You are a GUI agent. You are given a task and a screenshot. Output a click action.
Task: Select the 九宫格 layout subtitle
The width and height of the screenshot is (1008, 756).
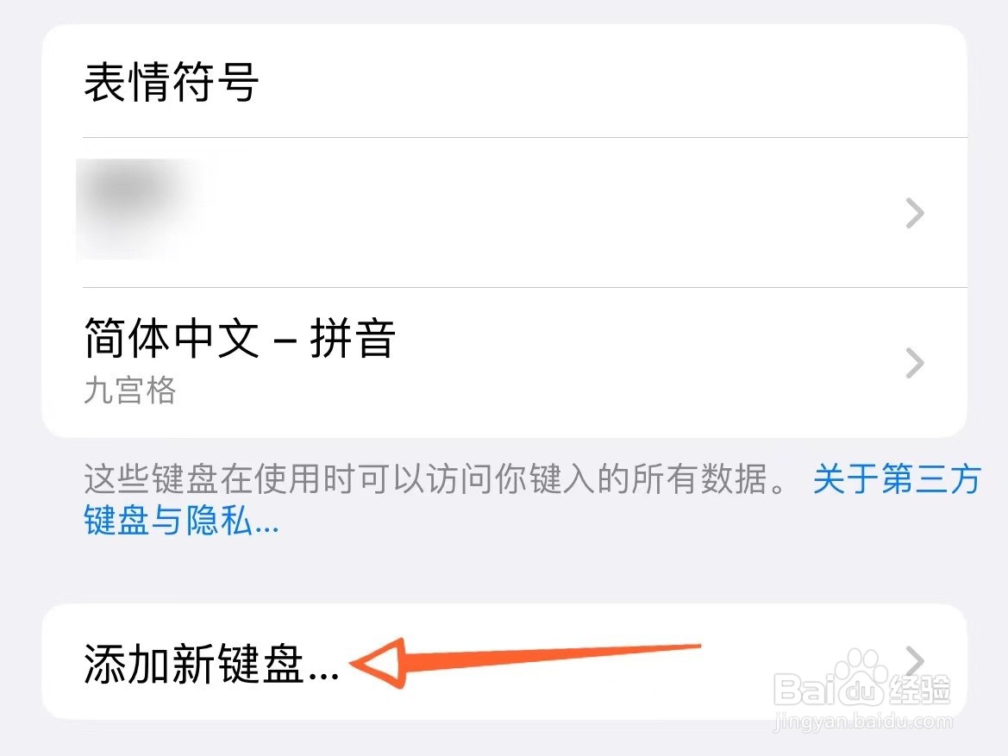pos(130,390)
